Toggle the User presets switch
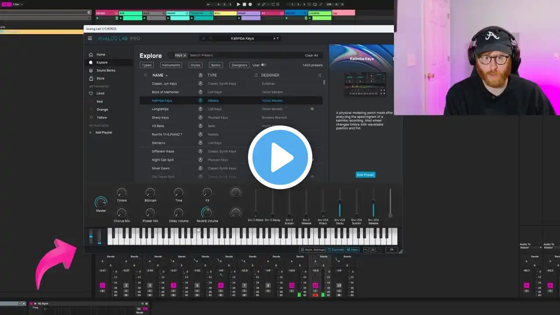This screenshot has height=315, width=560. tap(263, 65)
